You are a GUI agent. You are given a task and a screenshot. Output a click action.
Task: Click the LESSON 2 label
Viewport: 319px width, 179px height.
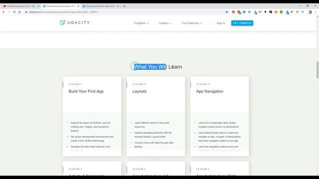[139, 84]
